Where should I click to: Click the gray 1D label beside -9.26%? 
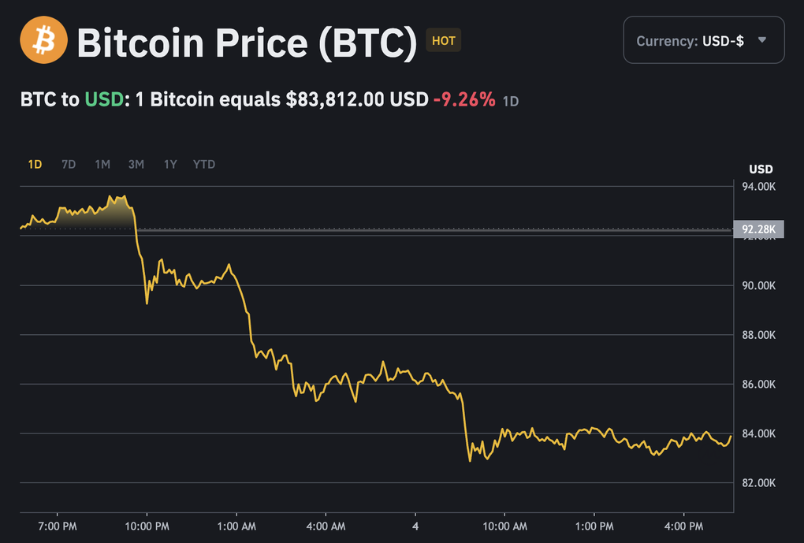[511, 101]
